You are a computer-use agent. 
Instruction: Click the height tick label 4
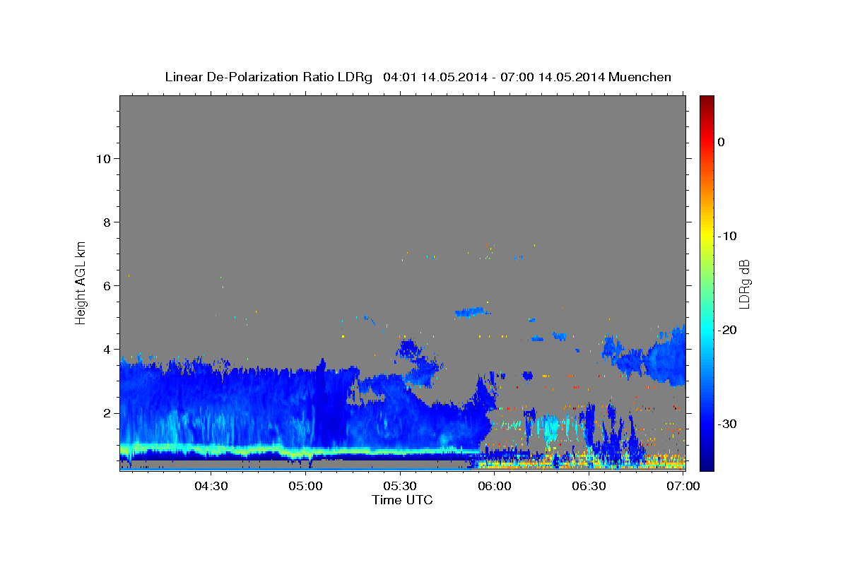click(x=108, y=350)
